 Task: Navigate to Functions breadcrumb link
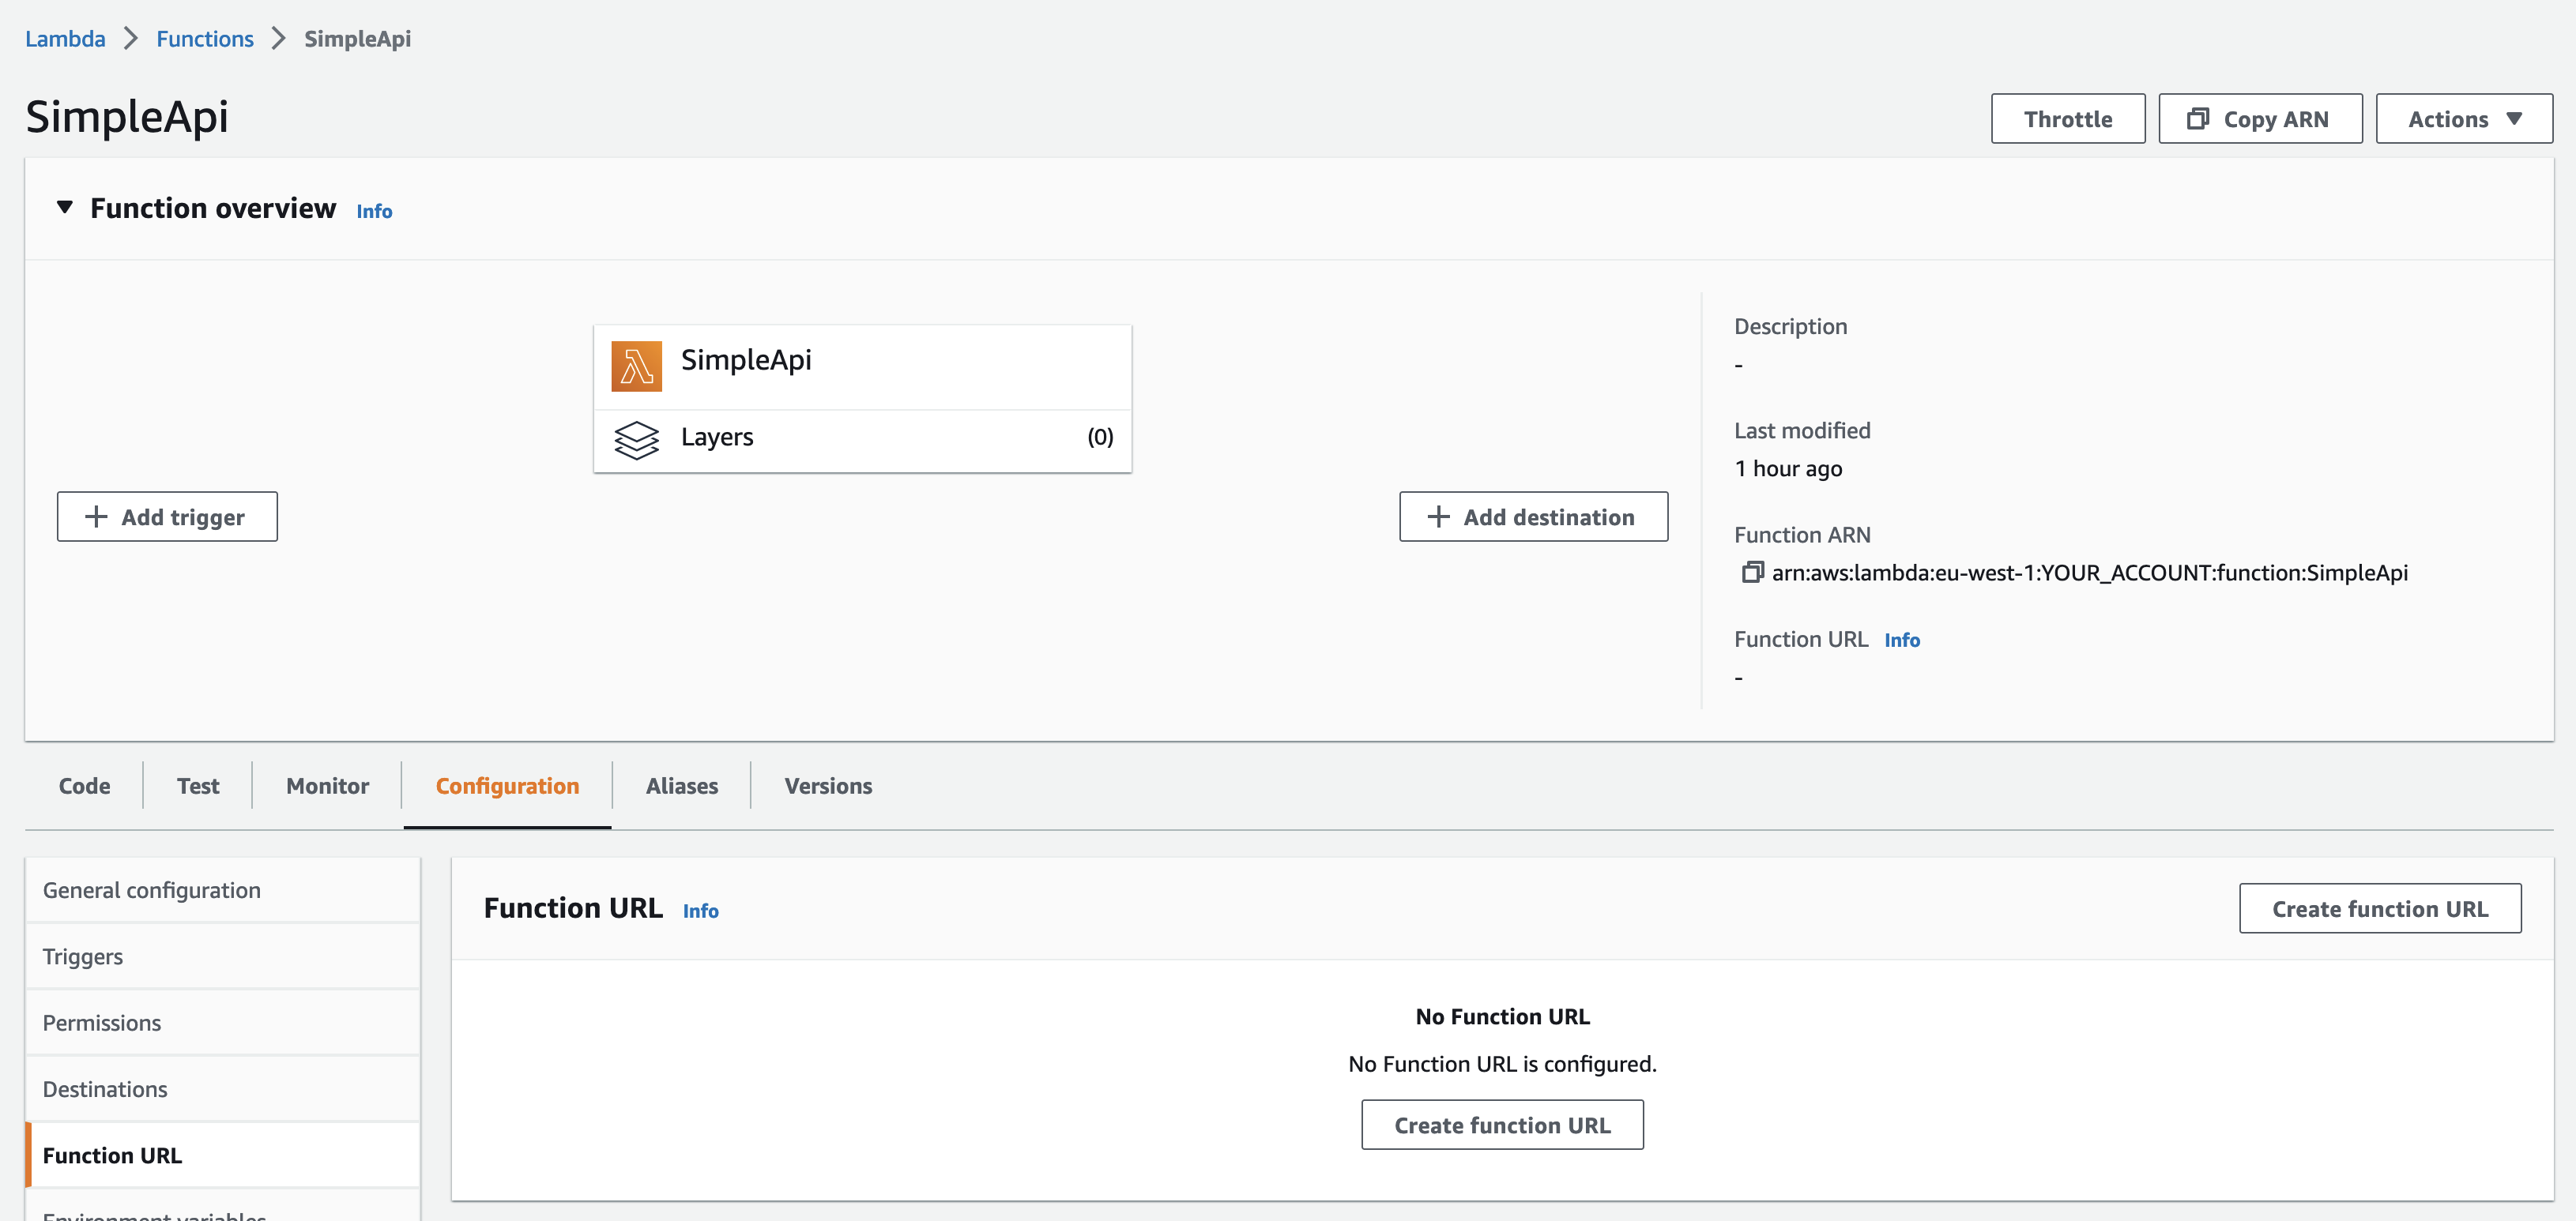(204, 39)
